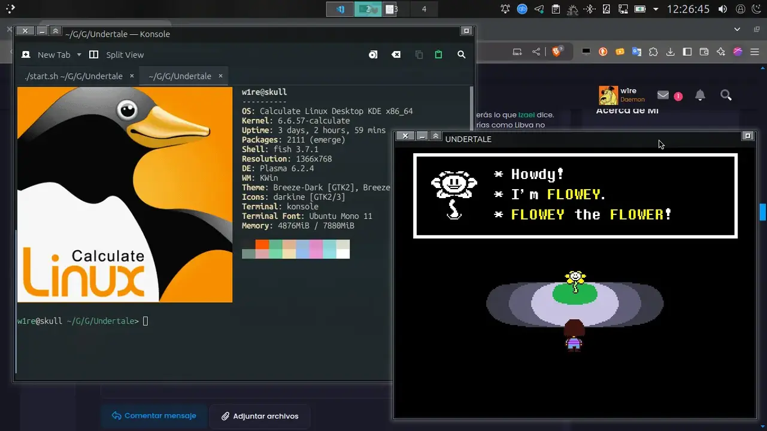Click the Copy icon in Konsole toolbar
Screen dimensions: 767x431
[419, 54]
